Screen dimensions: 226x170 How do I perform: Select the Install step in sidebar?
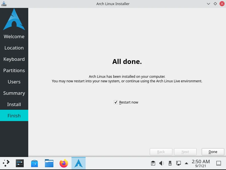tap(14, 104)
